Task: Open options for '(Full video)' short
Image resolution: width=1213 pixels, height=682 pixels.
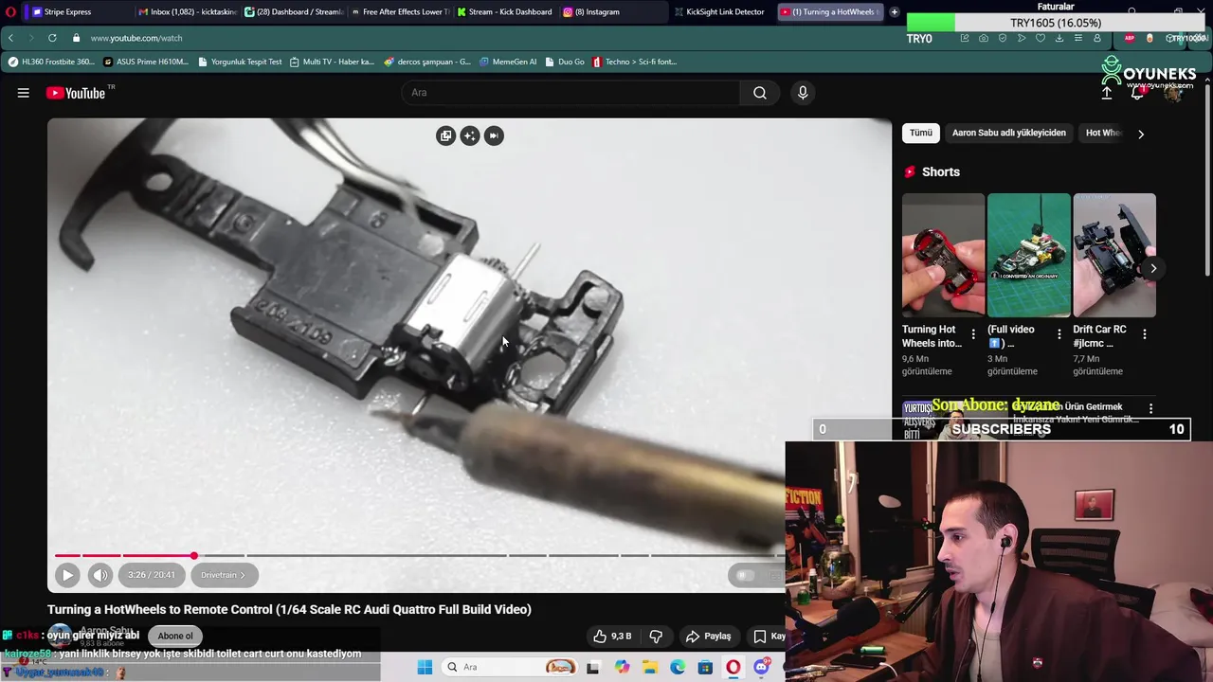Action: pos(1059,334)
